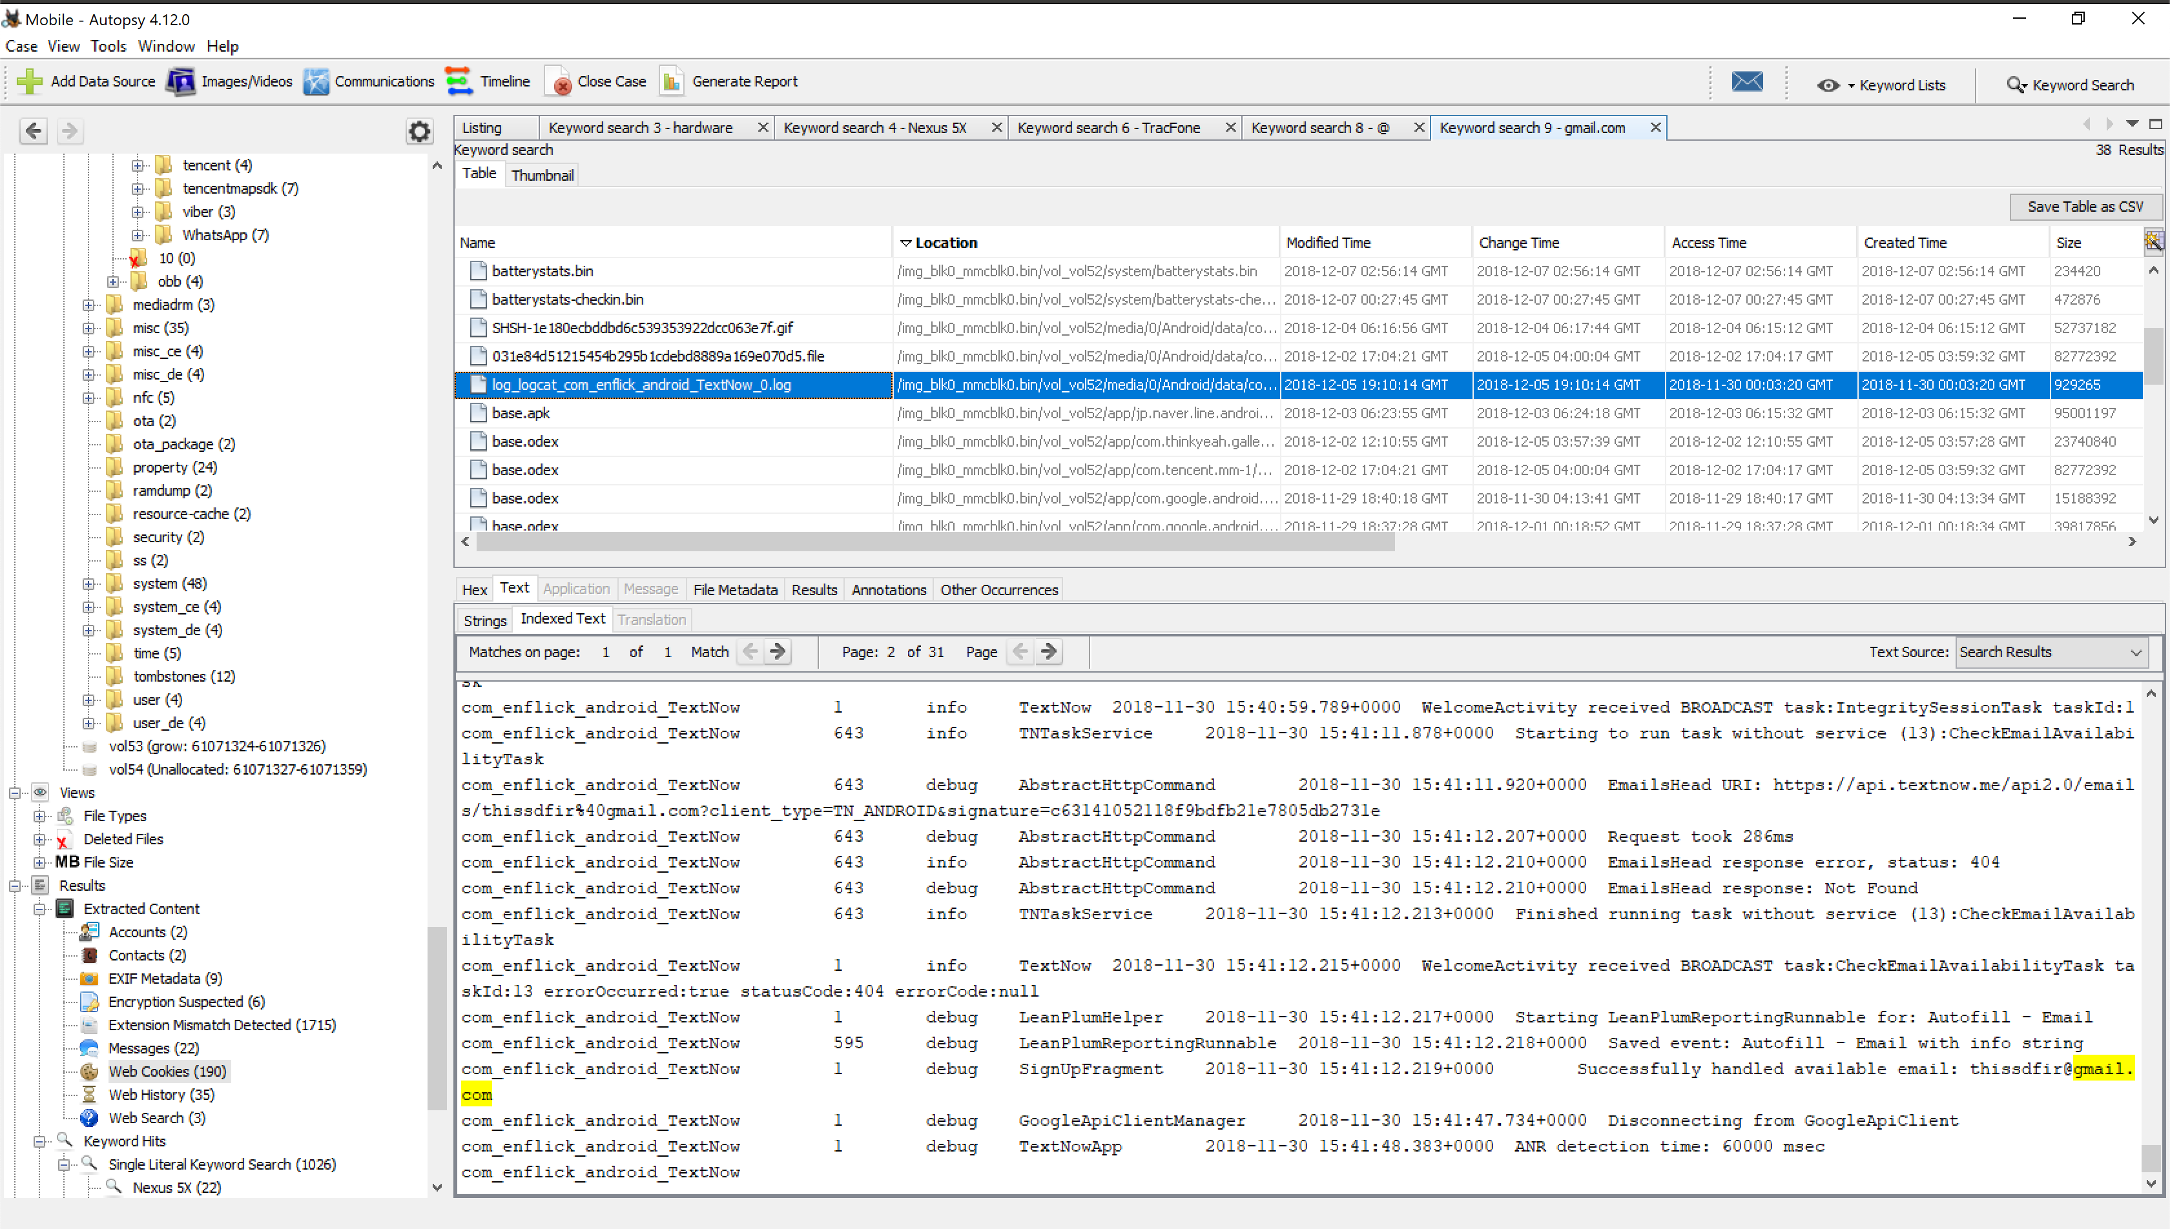Click the Generate Report icon
2170x1229 pixels.
(672, 81)
